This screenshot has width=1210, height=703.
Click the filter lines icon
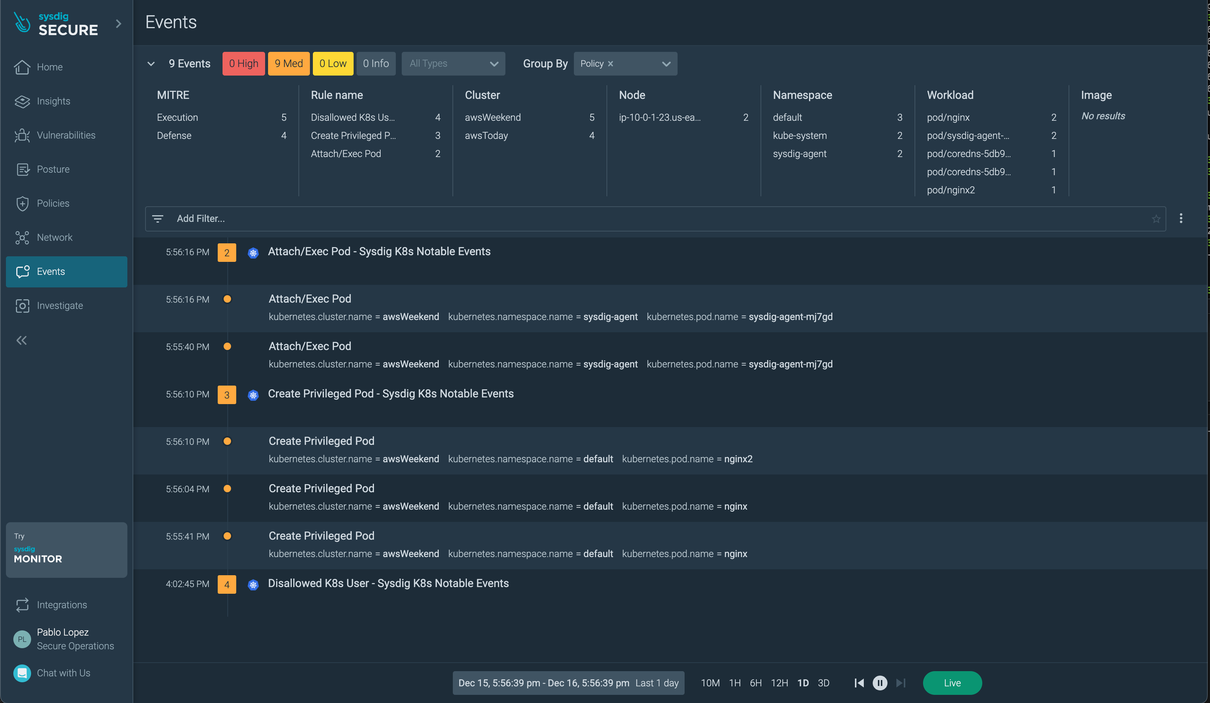pyautogui.click(x=157, y=219)
